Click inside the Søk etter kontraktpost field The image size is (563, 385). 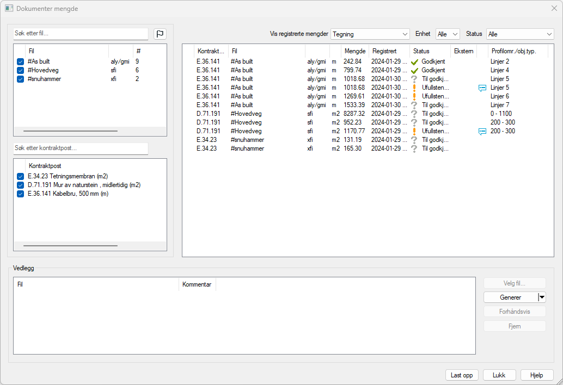(80, 148)
